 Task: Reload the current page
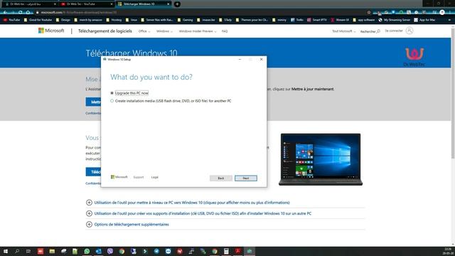pos(21,13)
